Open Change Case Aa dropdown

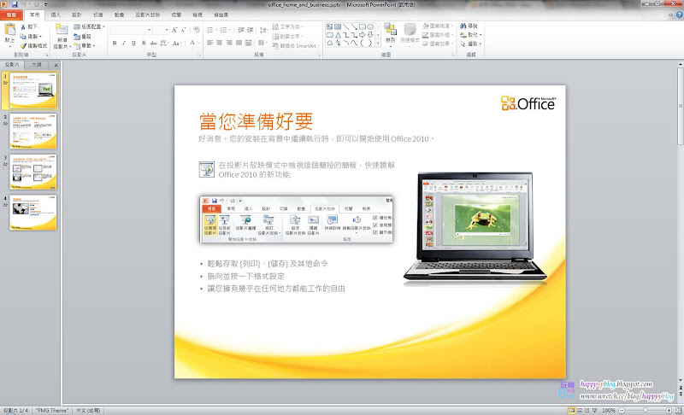point(177,43)
